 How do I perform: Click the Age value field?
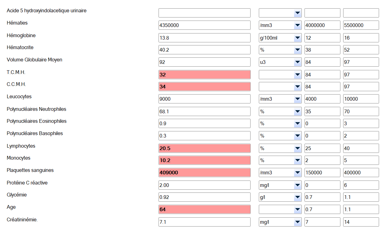204,209
